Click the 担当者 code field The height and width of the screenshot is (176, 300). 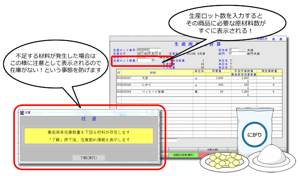(234, 50)
